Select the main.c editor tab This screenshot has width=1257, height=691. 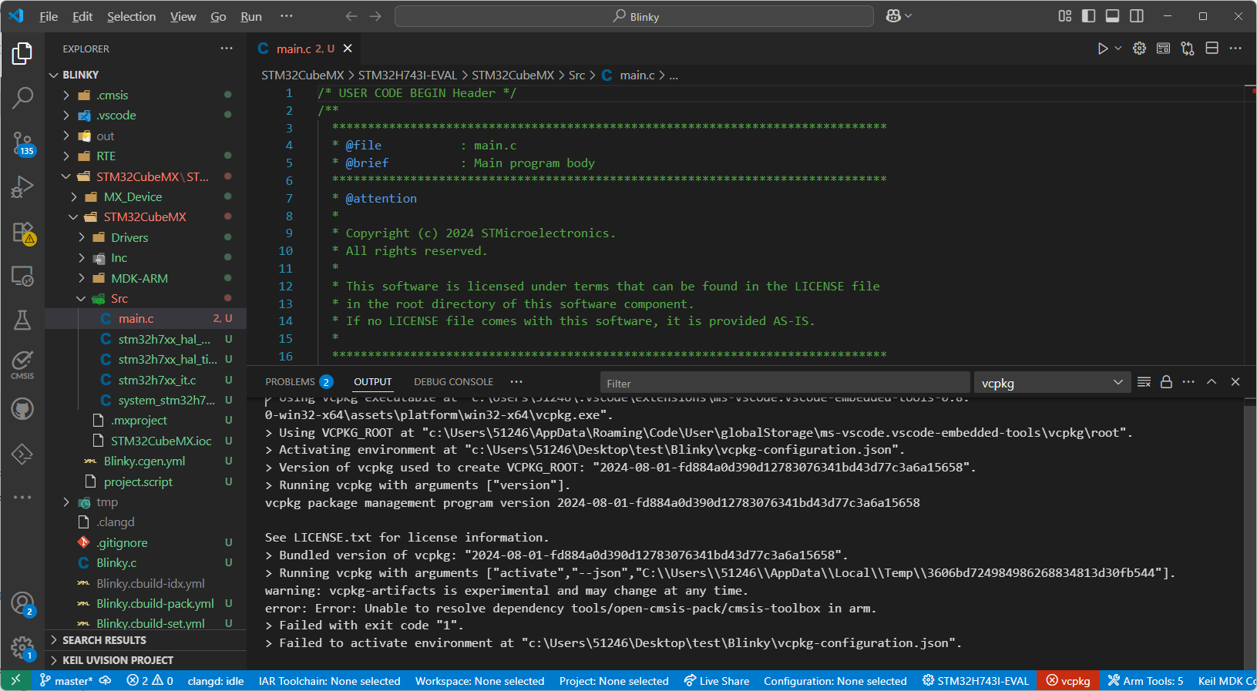[305, 49]
